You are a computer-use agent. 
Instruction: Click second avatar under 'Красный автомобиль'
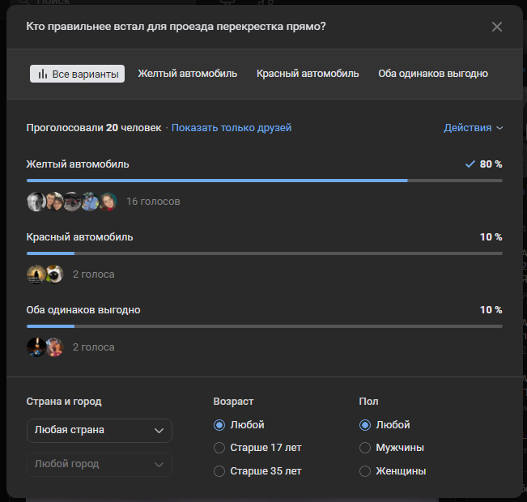(55, 274)
